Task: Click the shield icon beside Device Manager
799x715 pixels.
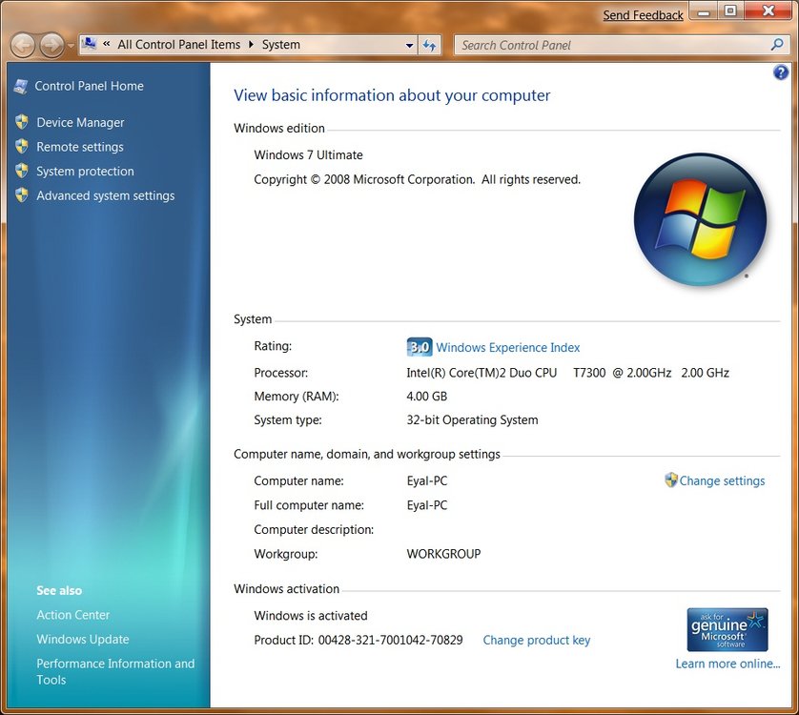Action: tap(21, 121)
